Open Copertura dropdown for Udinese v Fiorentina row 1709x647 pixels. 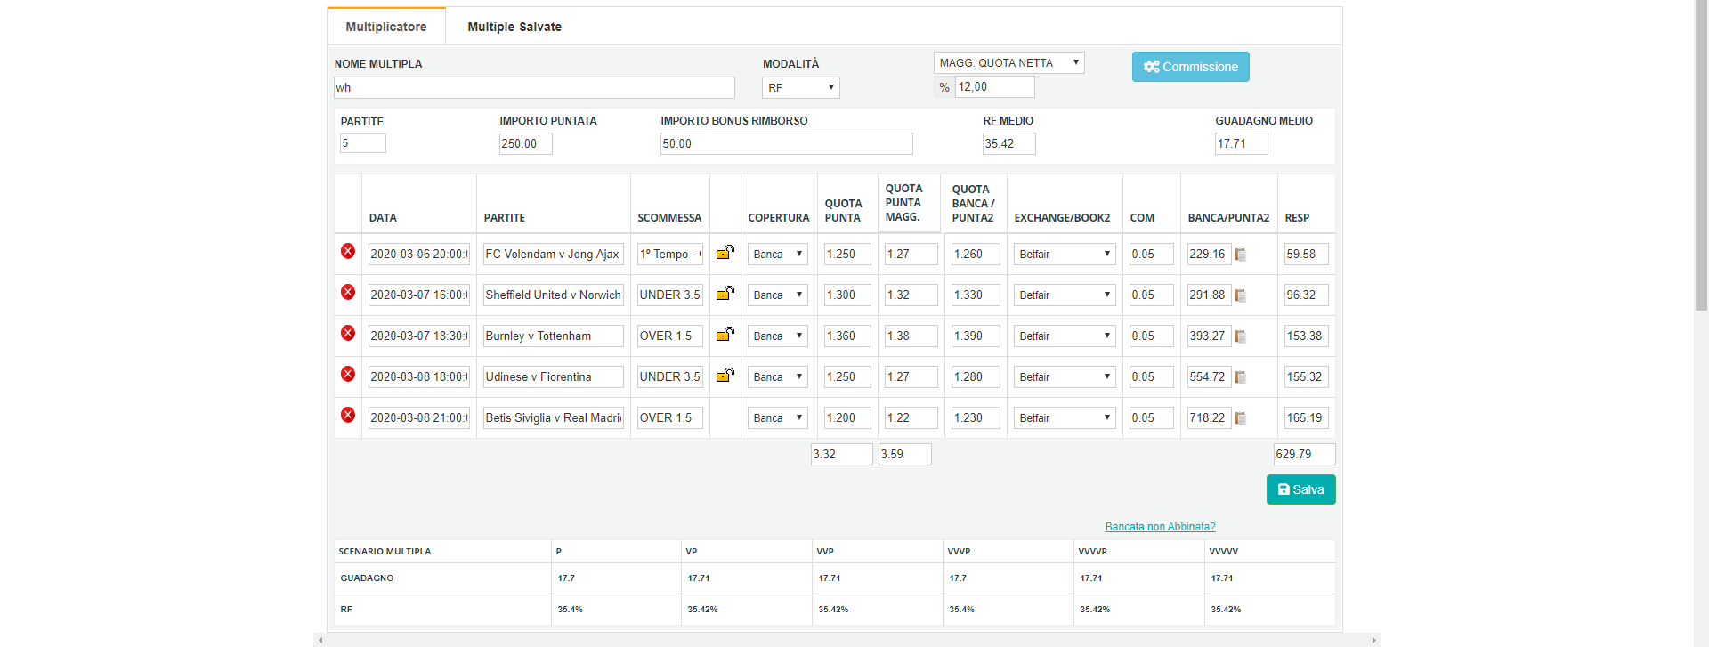pyautogui.click(x=778, y=376)
